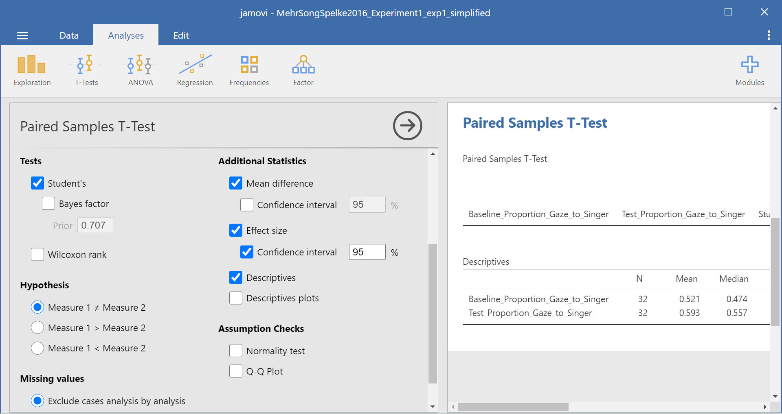Click the results horizontal scrollbar
The height and width of the screenshot is (414, 782).
[513, 407]
